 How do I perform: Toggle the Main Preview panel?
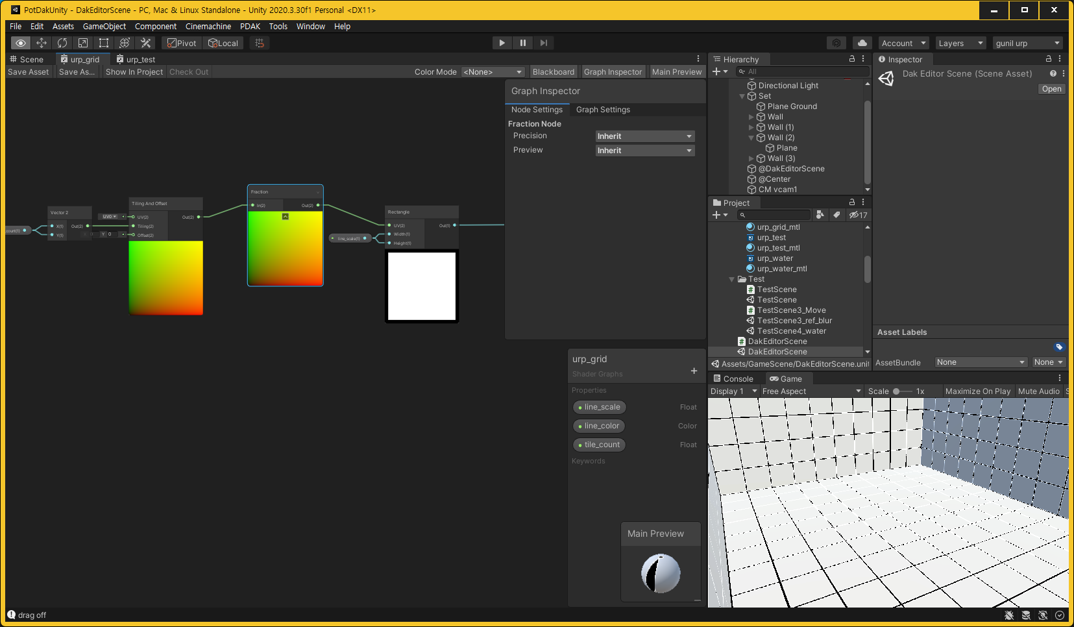tap(677, 72)
